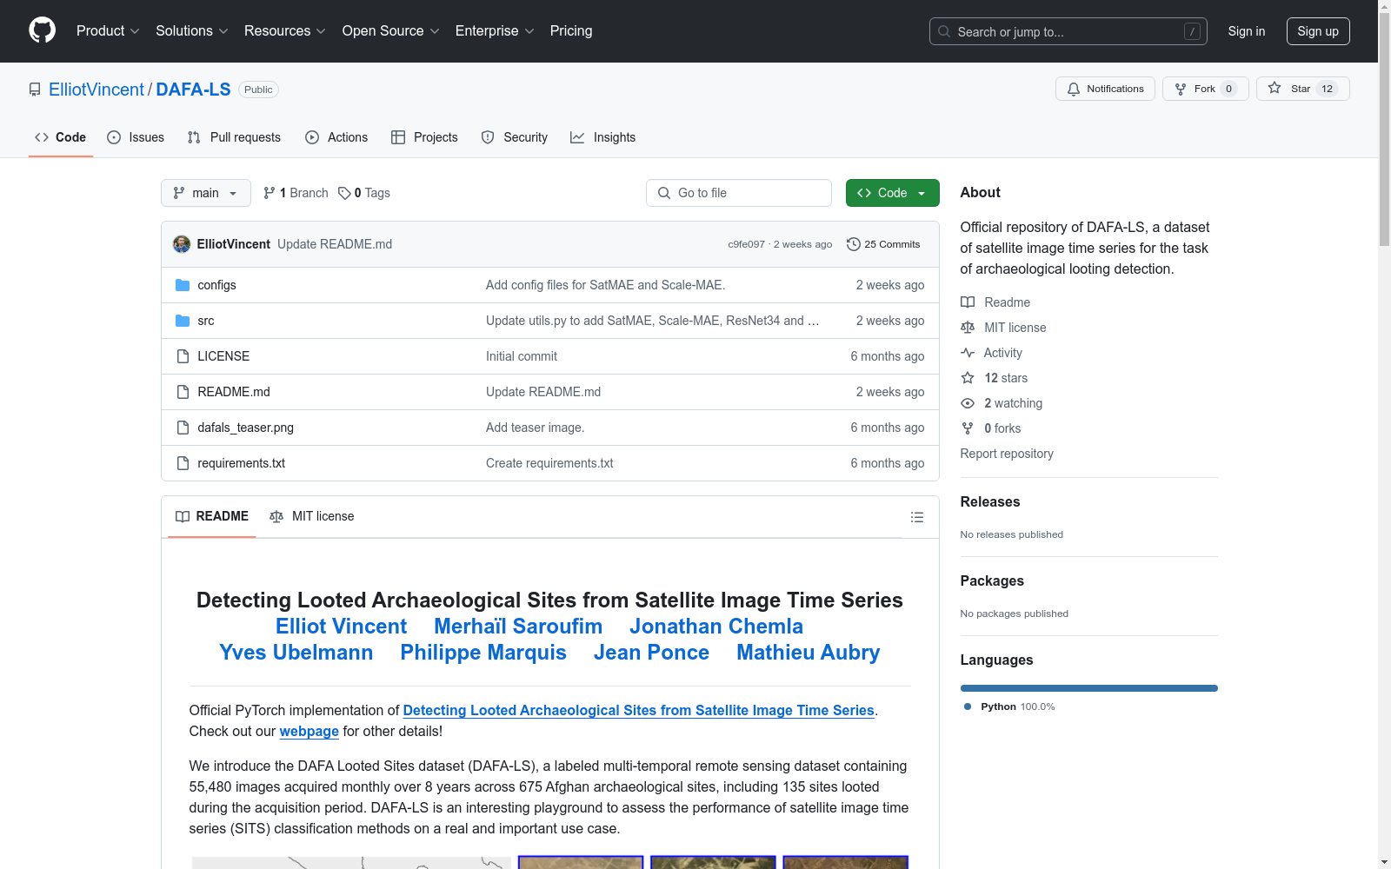Open the Insights tab
This screenshot has width=1391, height=869.
602,137
